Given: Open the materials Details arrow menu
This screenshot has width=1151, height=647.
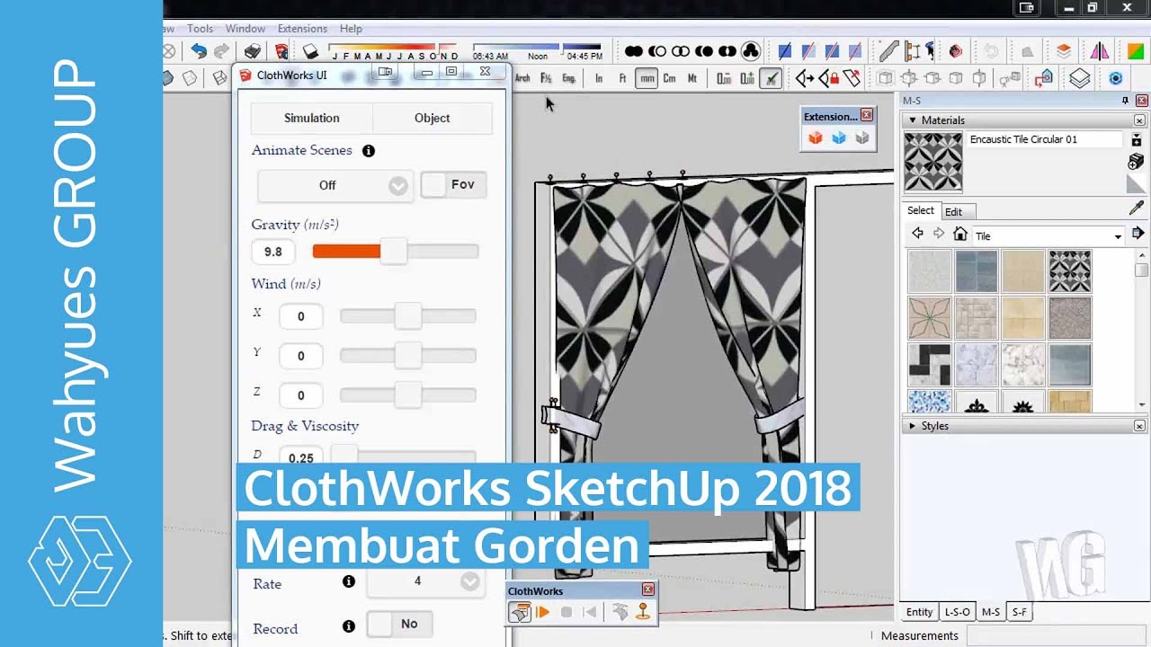Looking at the screenshot, I should (x=1138, y=234).
